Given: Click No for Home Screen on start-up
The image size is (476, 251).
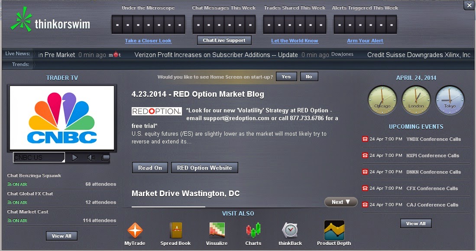Looking at the screenshot, I should pos(309,76).
